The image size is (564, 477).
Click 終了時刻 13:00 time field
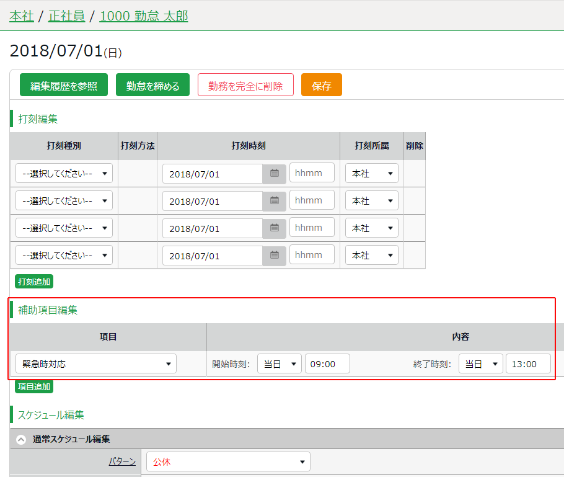coord(528,363)
